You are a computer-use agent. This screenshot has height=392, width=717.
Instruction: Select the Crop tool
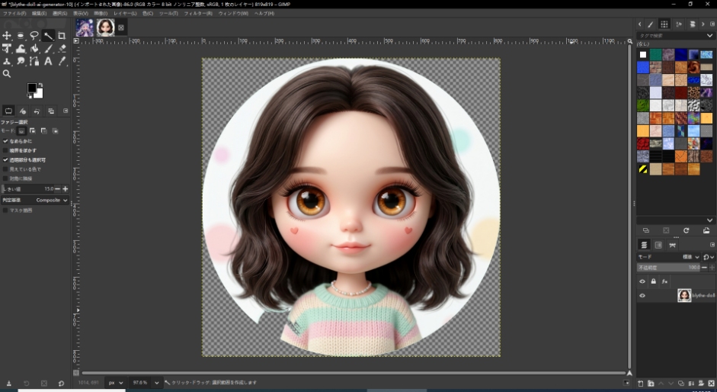[62, 36]
